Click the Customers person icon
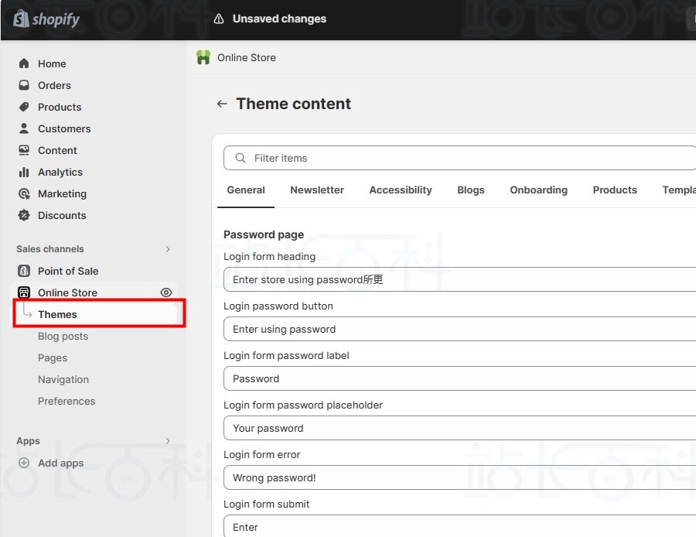 pyautogui.click(x=24, y=128)
